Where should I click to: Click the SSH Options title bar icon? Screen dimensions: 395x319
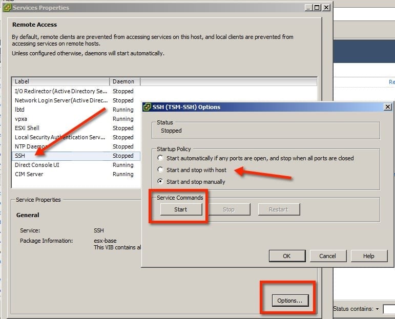tap(147, 107)
